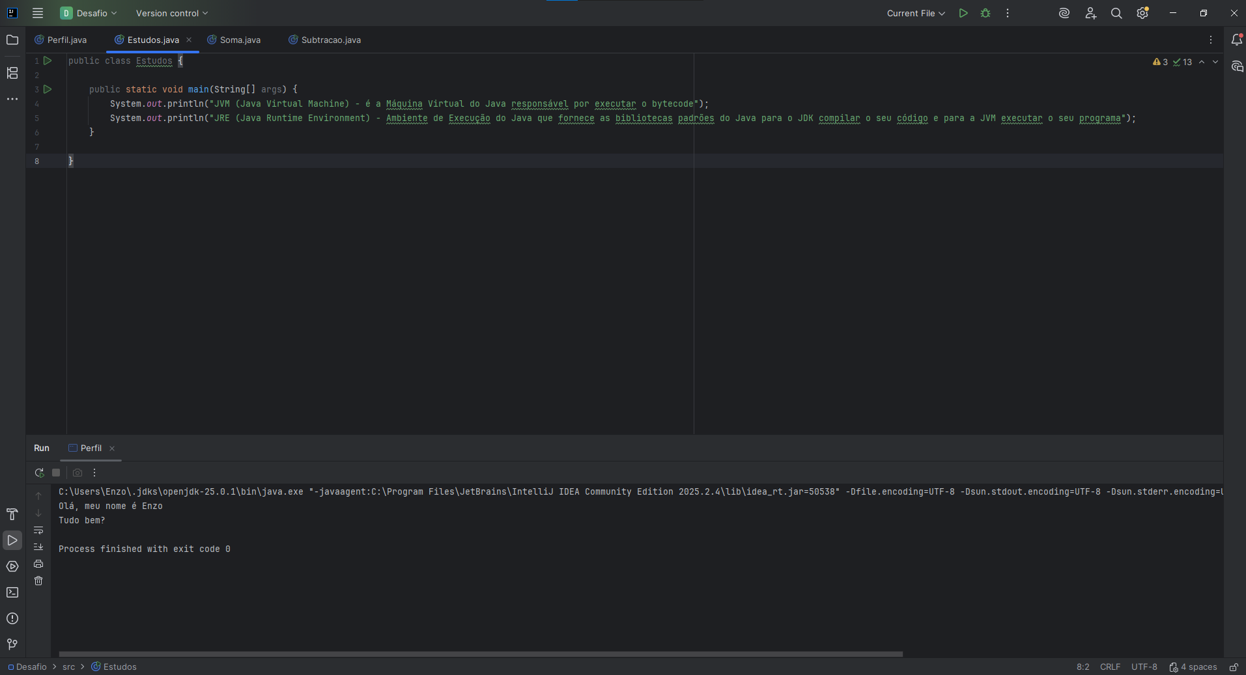Open the Project tool window folder icon
This screenshot has height=675, width=1246.
[x=12, y=40]
